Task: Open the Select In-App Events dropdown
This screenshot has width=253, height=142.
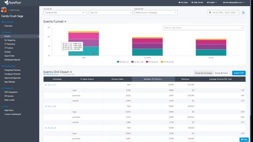Action: tap(203, 28)
